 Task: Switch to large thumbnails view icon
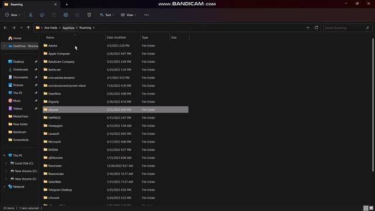[x=371, y=208]
